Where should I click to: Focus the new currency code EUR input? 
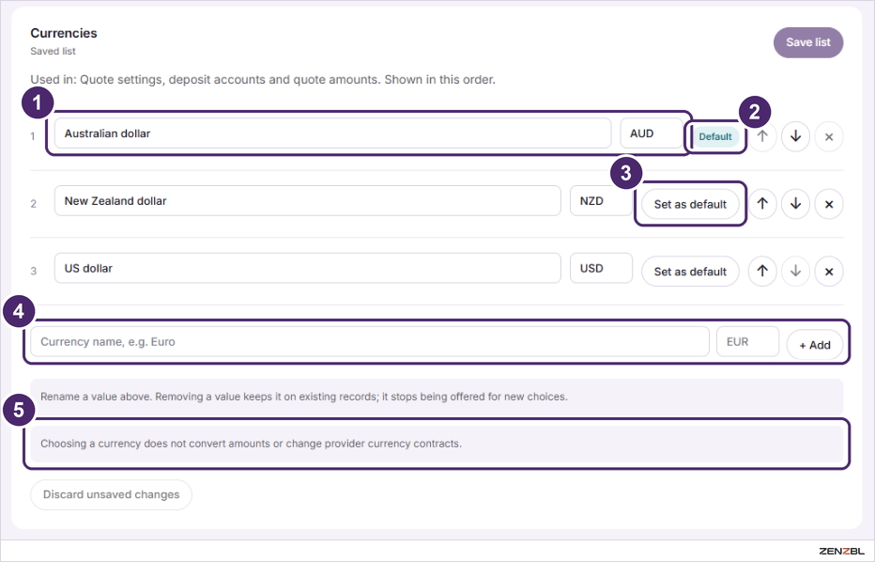click(747, 341)
